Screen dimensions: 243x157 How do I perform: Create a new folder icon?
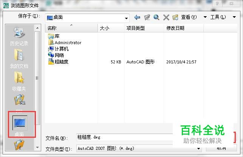175,17
